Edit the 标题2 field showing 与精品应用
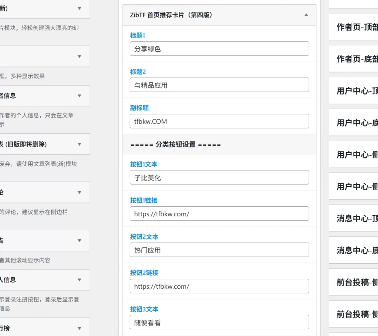378x336 pixels. click(x=219, y=85)
